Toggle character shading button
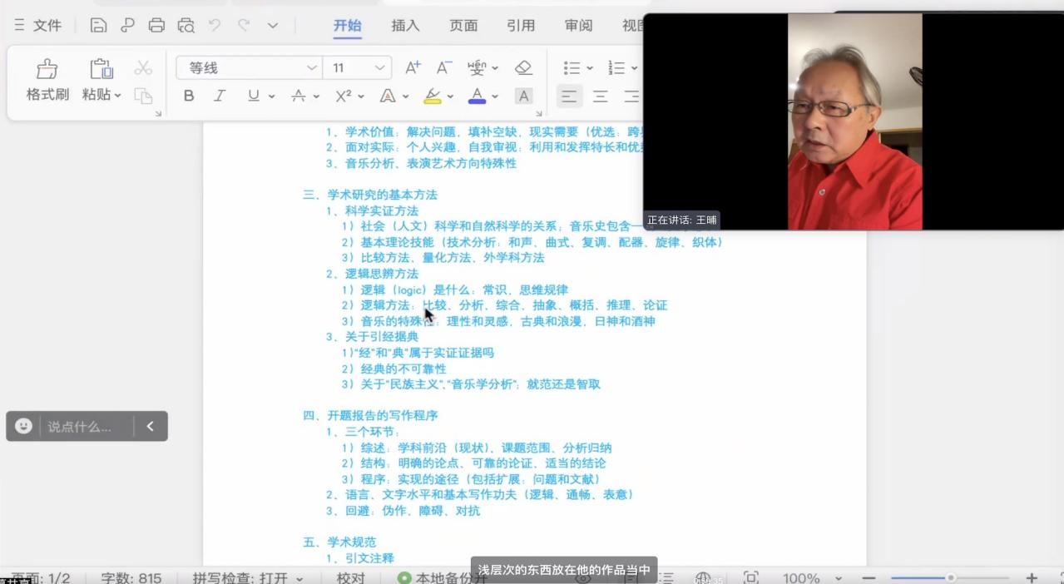The width and height of the screenshot is (1064, 584). 523,96
